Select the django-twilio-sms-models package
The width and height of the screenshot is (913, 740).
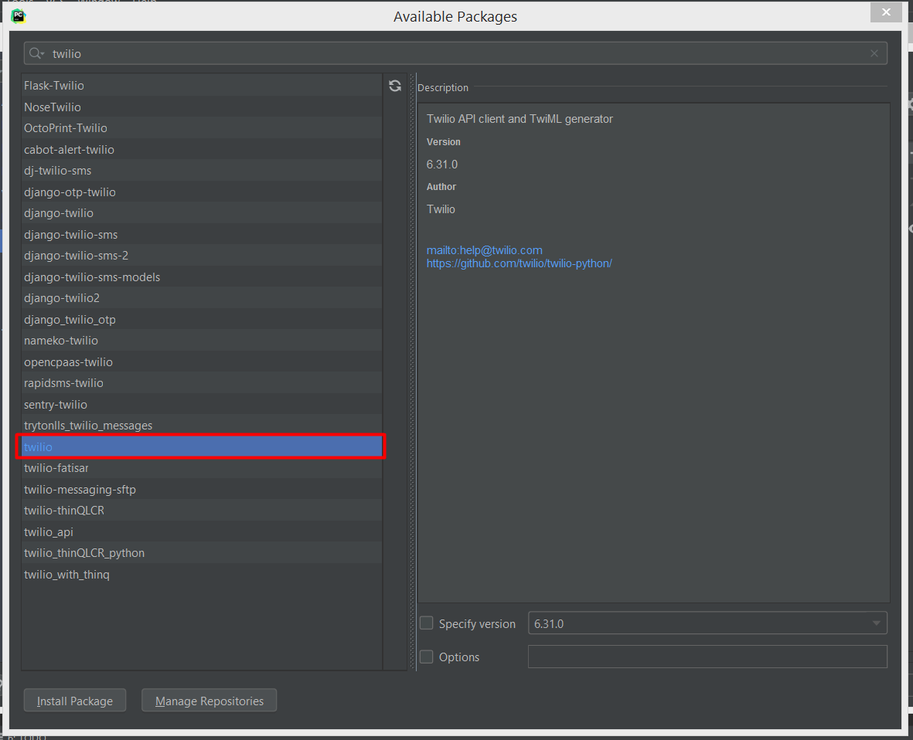tap(202, 277)
